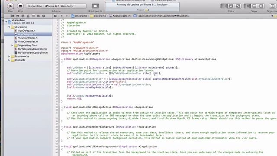Select the Frameworks folder
The width and height of the screenshot is (277, 156).
click(22, 56)
